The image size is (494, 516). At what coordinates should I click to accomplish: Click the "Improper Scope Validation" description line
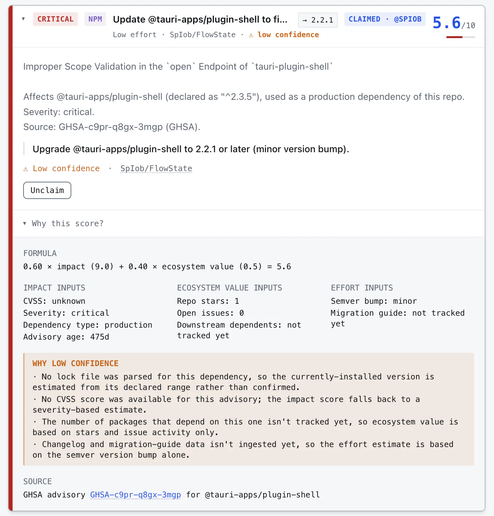pyautogui.click(x=178, y=67)
